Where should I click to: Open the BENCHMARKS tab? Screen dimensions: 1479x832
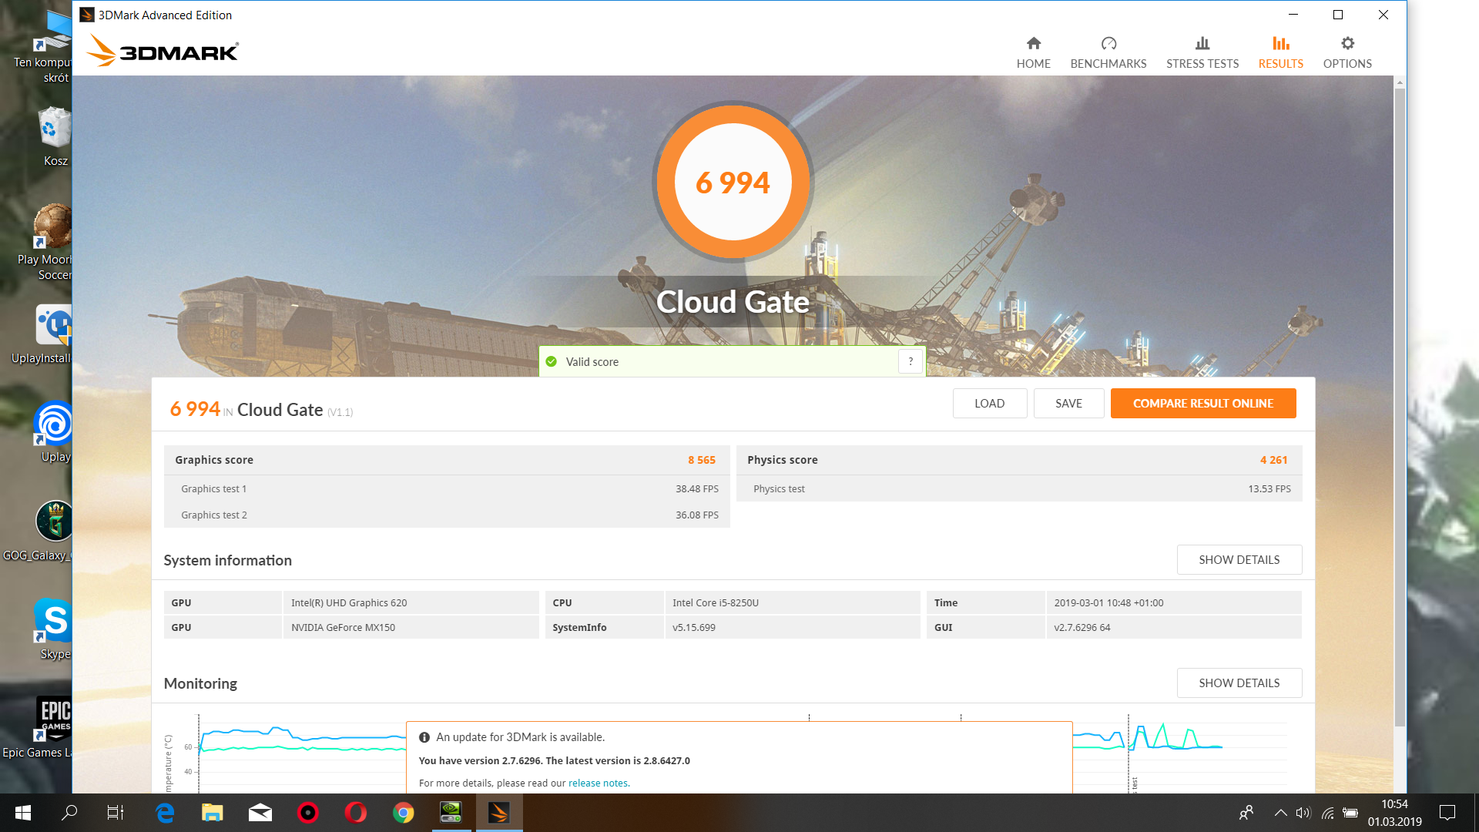pyautogui.click(x=1108, y=52)
